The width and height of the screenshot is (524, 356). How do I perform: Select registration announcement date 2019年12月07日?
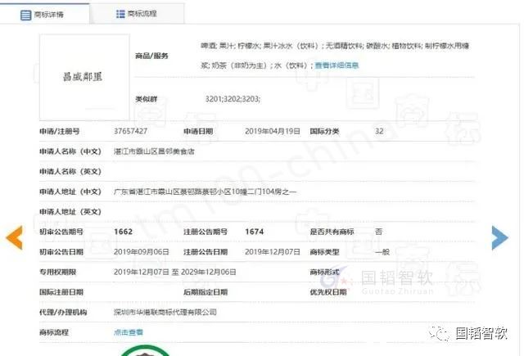[273, 252]
